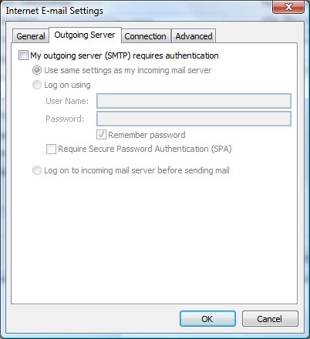Click the Internet E-mail Settings title bar text
The image size is (310, 339).
point(55,11)
